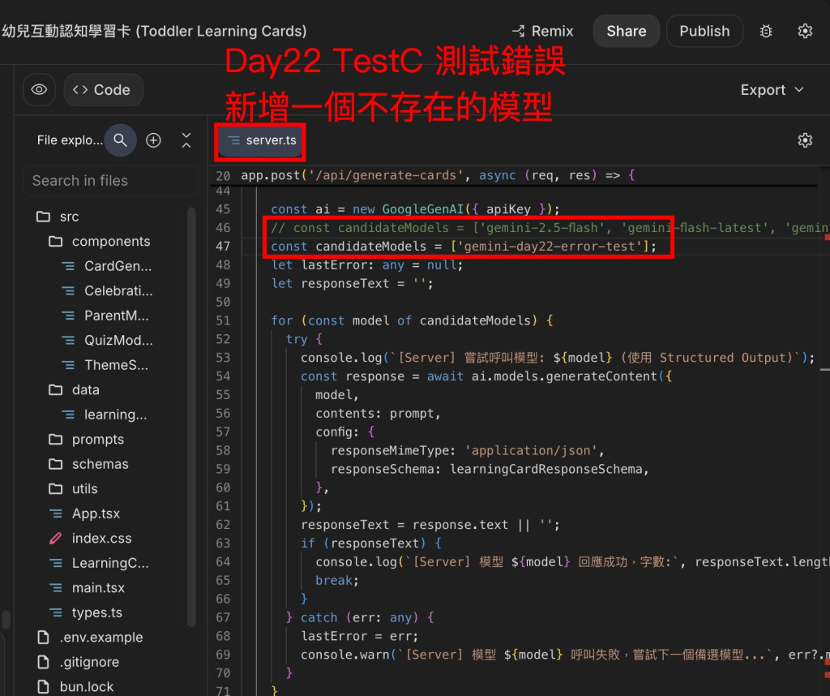Select the server.ts editor tab
This screenshot has height=696, width=830.
(260, 140)
